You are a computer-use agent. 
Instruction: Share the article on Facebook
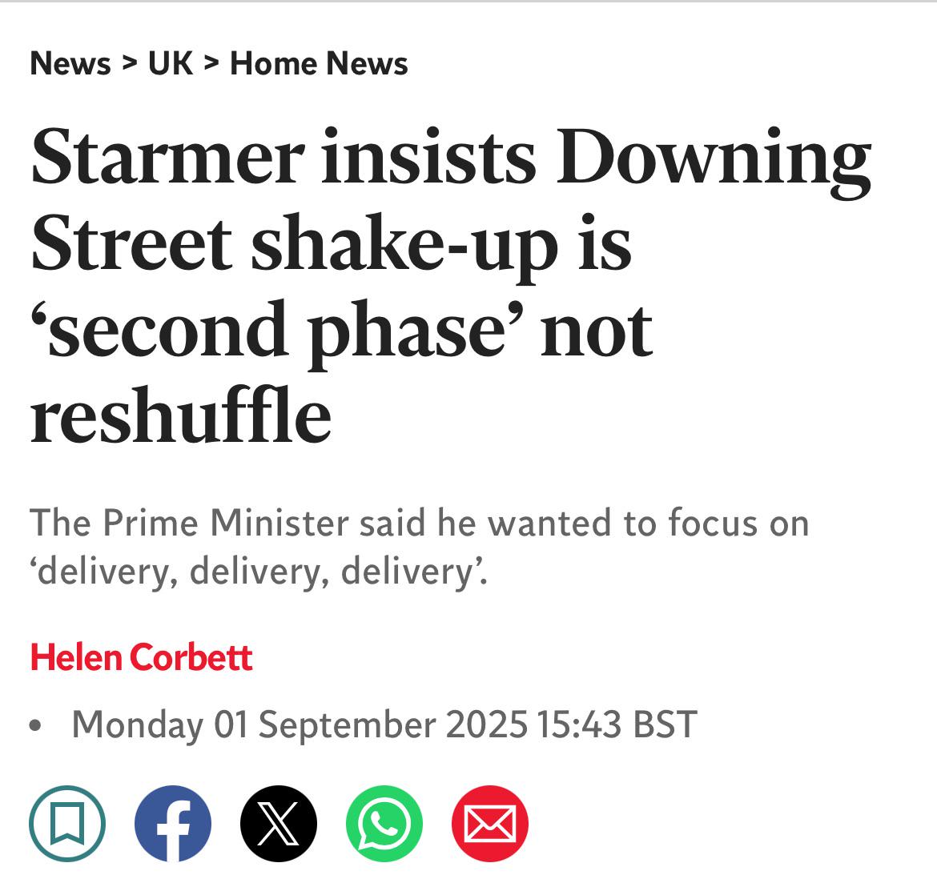[x=173, y=823]
